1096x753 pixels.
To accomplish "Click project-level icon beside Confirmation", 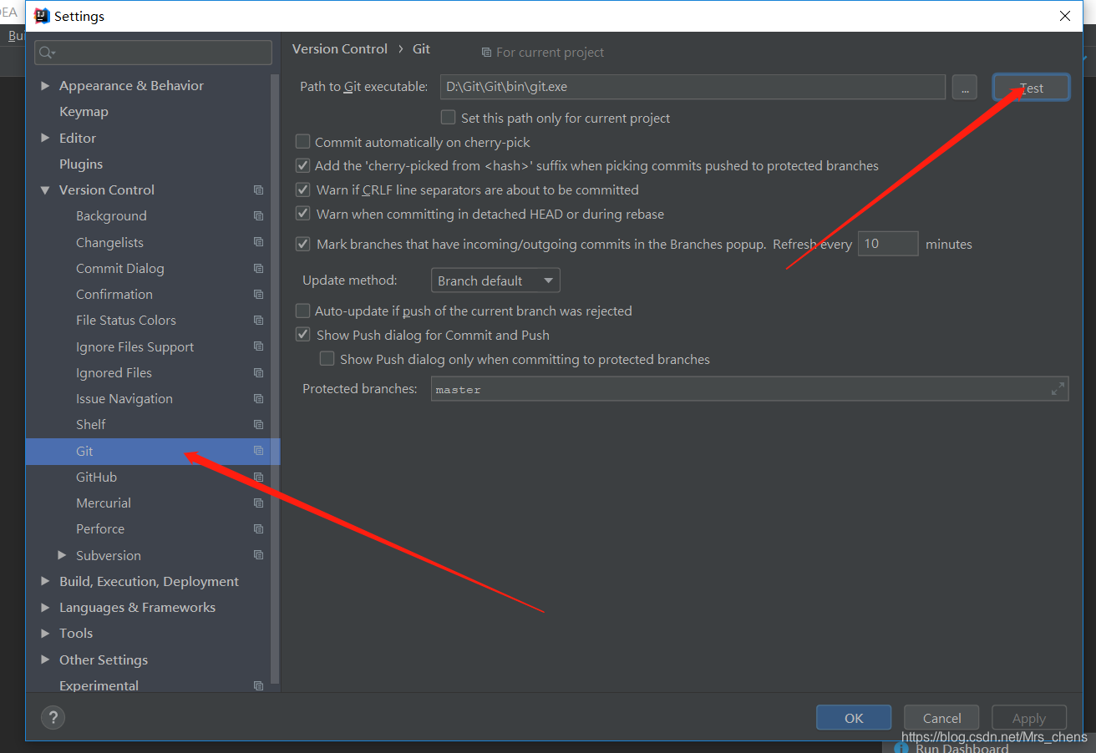I will (259, 294).
